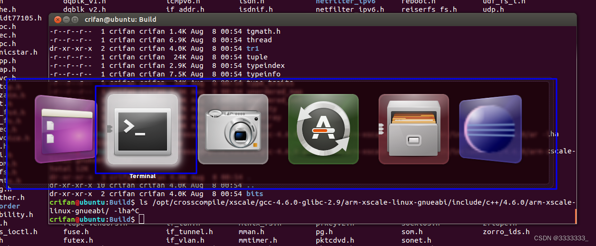The image size is (596, 246).
Task: Click 'reiserfs_fs.h' in background listing
Action: 429,9
